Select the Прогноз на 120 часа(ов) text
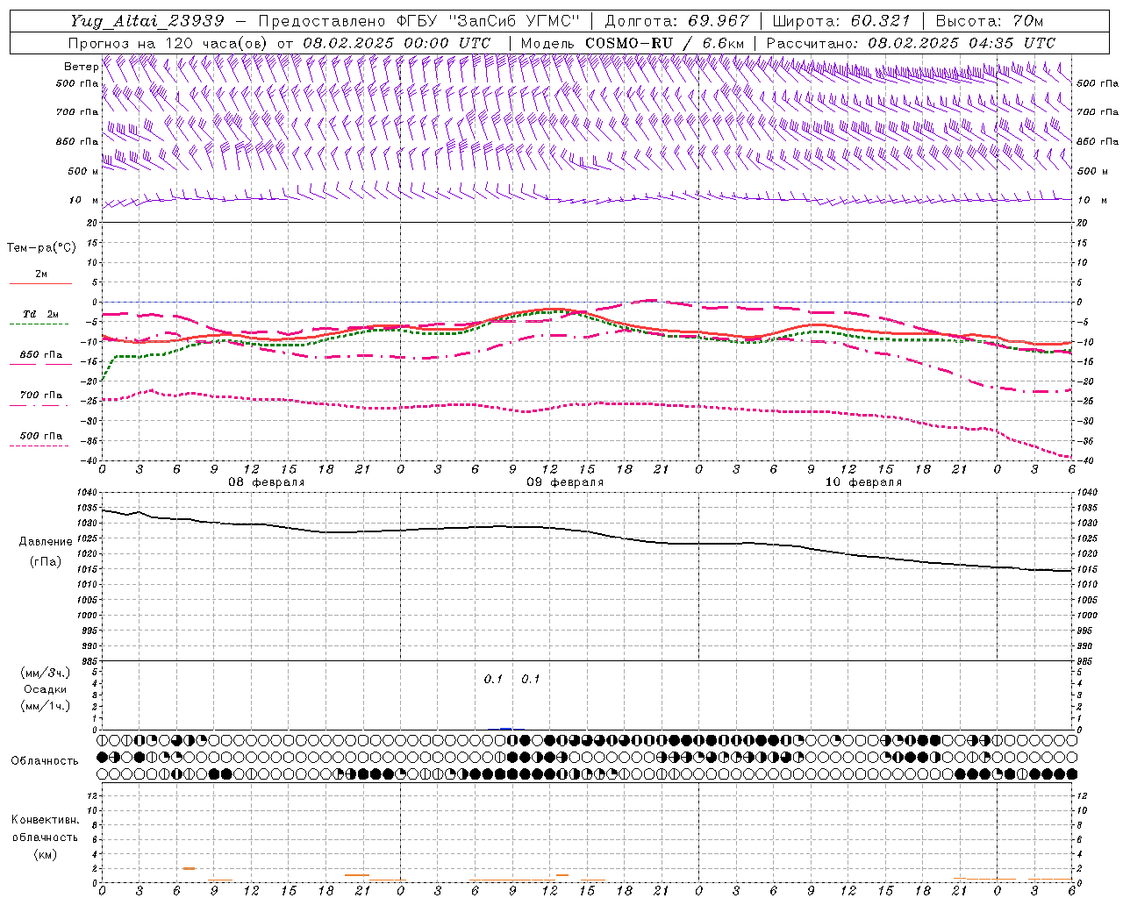Viewport: 1123px width, 898px height. click(x=168, y=43)
